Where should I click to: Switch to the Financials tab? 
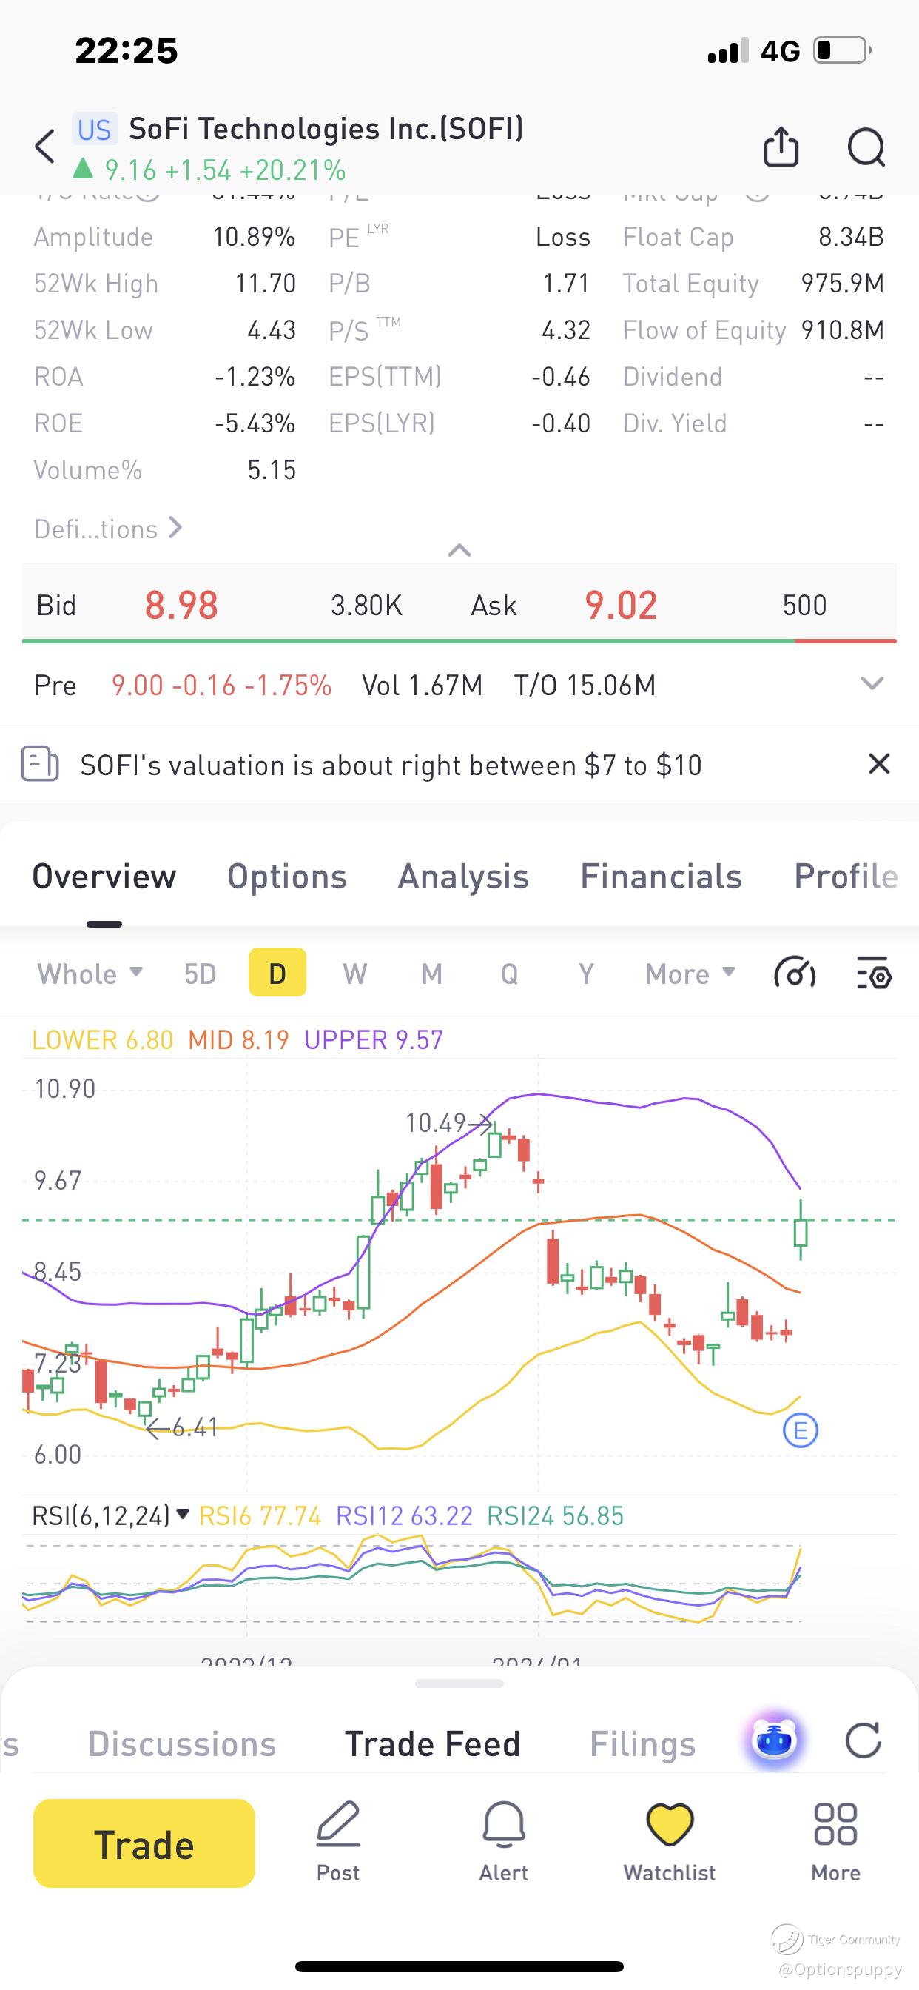(x=661, y=877)
